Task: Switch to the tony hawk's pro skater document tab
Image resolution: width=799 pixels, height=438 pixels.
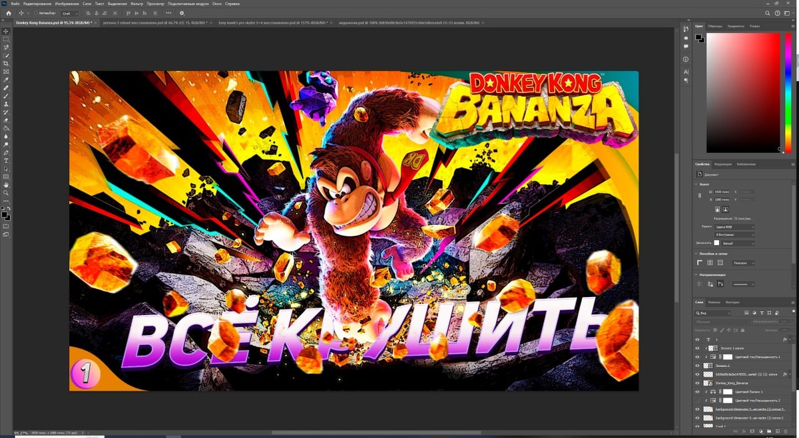Action: click(x=272, y=23)
